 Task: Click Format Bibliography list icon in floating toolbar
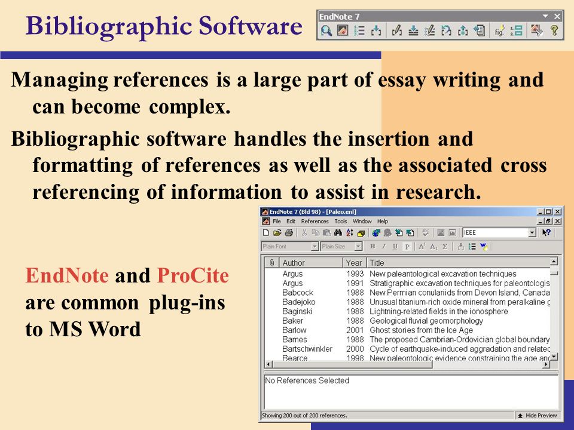(359, 30)
